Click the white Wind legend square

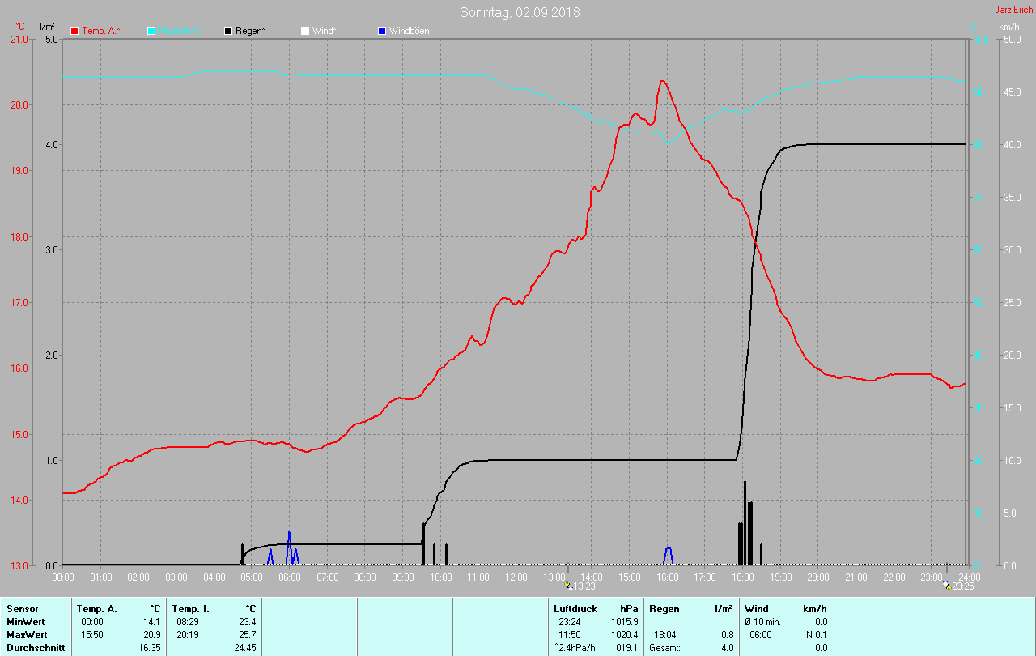(305, 31)
